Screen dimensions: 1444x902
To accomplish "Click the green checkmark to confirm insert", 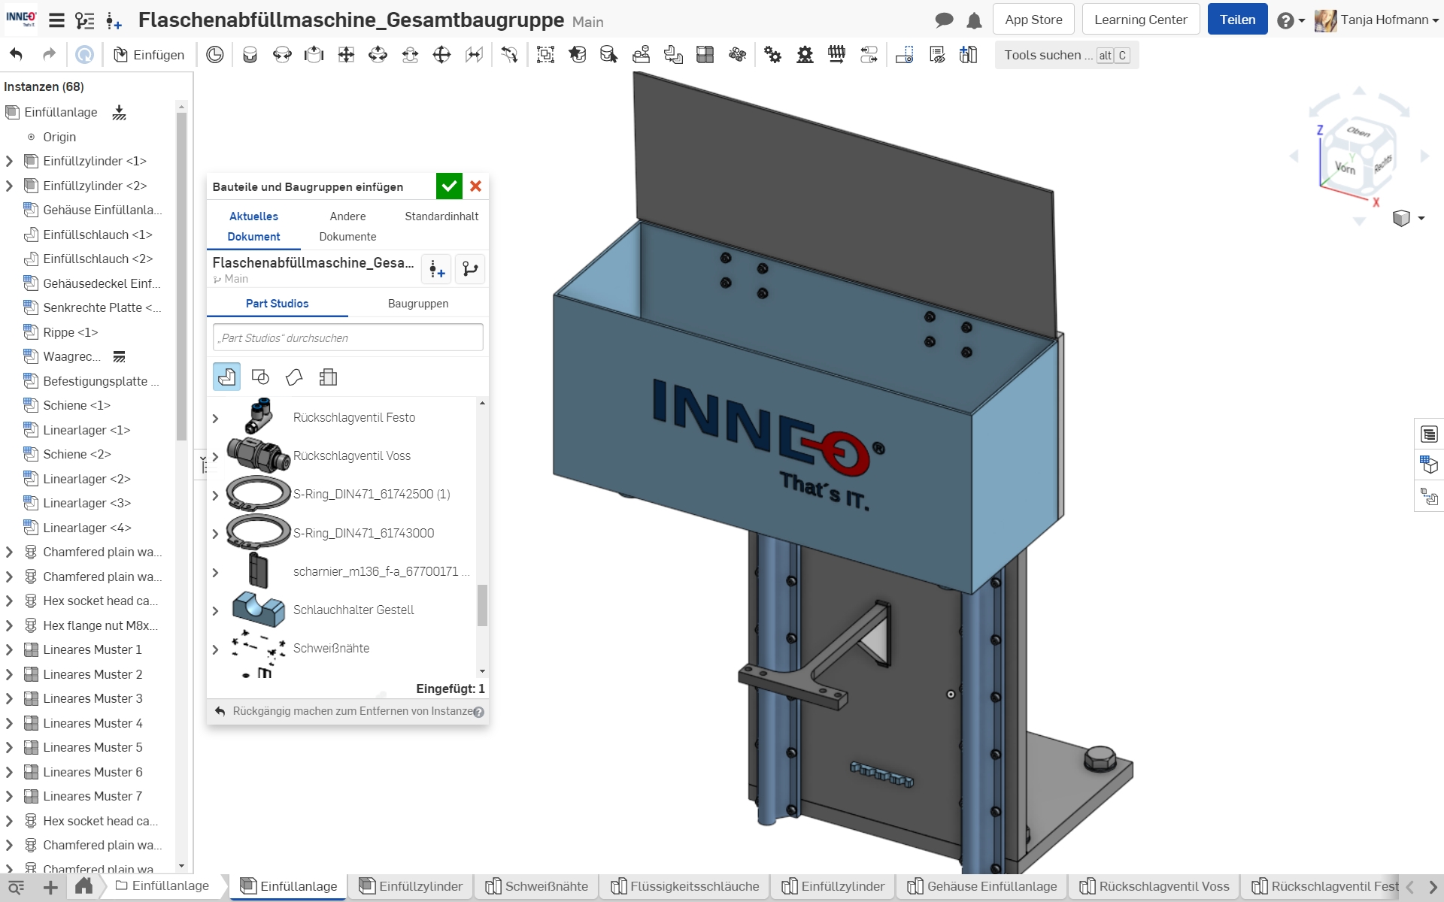I will point(449,186).
